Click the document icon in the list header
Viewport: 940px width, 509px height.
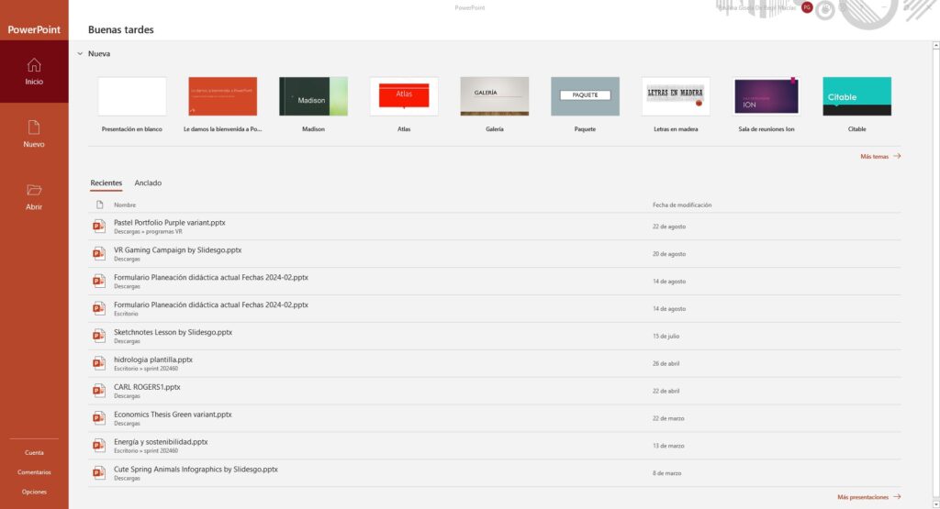99,205
